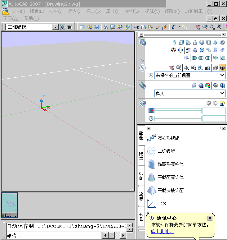The image size is (227, 240).
Task: Select the Sphere solid tool
Action: (x=202, y=42)
